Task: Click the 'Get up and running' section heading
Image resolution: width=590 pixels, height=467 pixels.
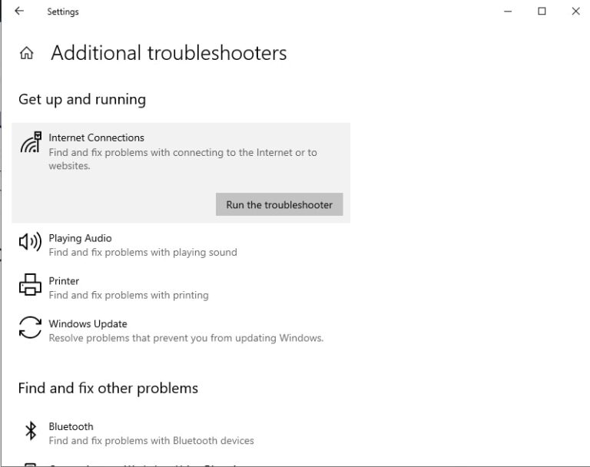Action: (82, 99)
